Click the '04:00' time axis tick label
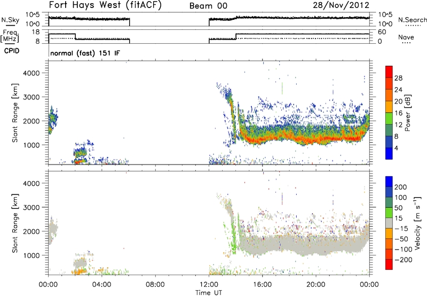 (102, 285)
